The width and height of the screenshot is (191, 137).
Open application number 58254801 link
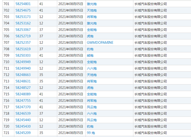[x=23, y=4]
